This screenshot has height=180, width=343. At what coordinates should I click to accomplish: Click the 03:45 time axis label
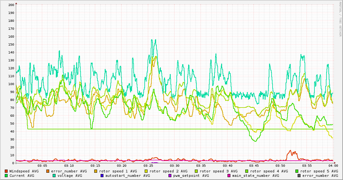pyautogui.click(x=254, y=166)
